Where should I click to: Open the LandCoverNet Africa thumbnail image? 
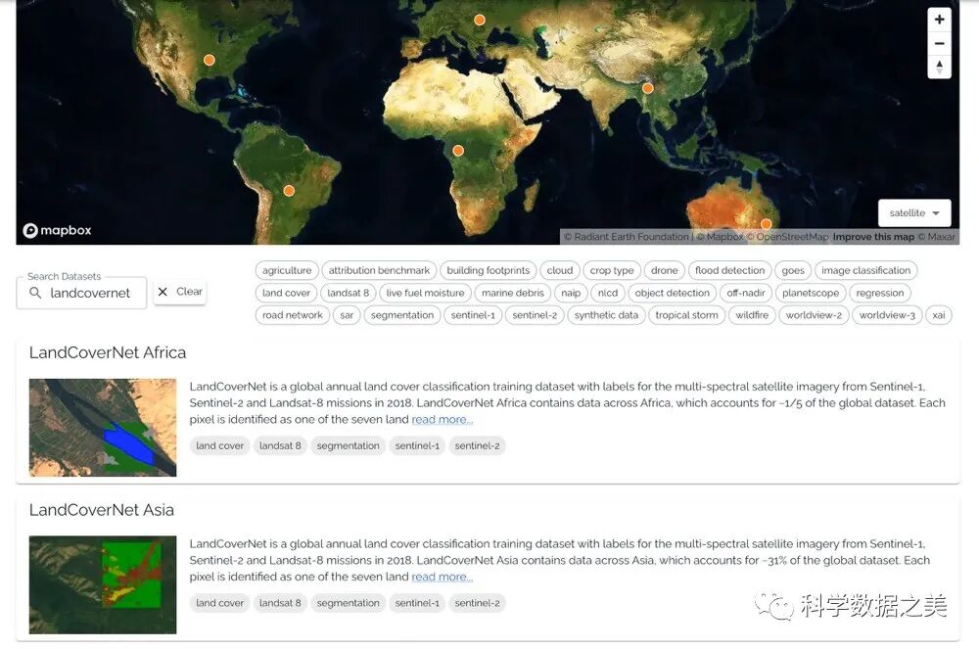point(103,428)
